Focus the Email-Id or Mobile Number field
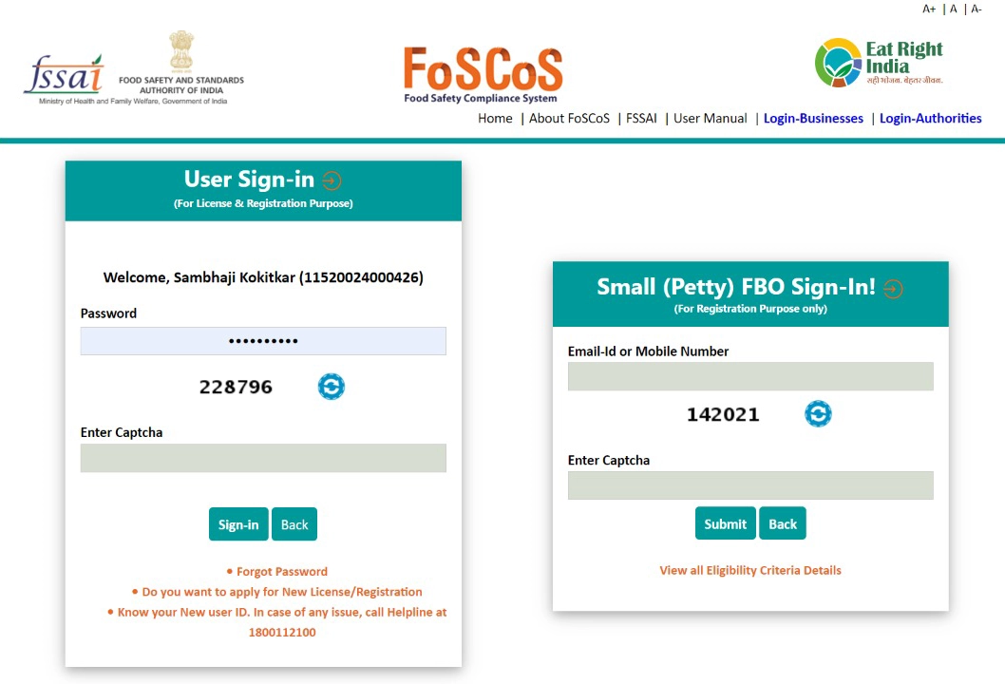 [750, 376]
